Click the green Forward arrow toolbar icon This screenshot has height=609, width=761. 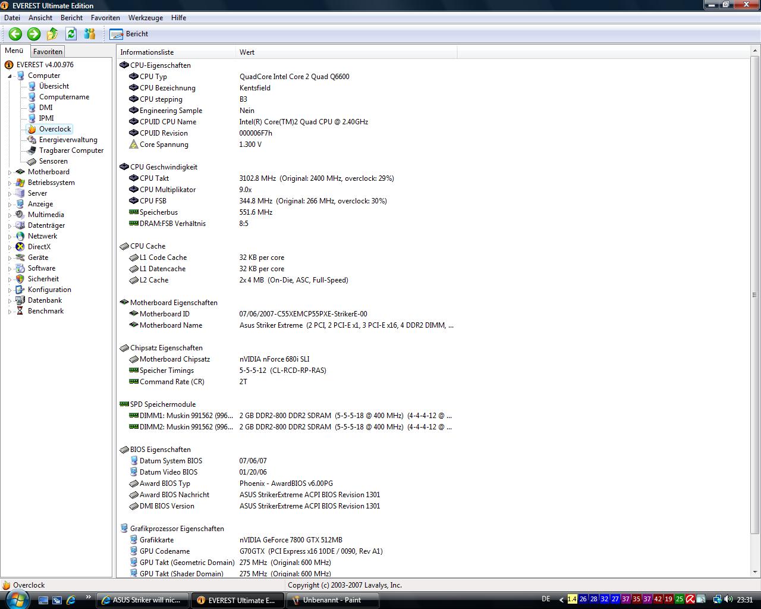coord(34,34)
